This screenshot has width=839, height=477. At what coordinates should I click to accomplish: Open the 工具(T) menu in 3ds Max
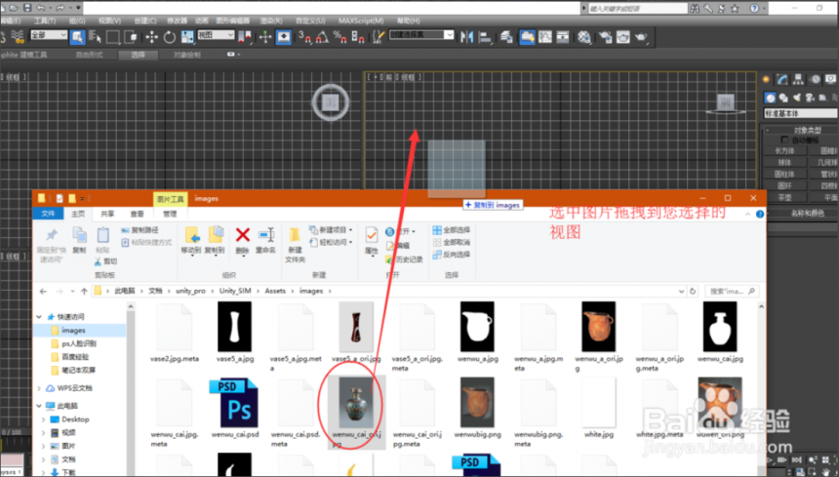pos(45,20)
